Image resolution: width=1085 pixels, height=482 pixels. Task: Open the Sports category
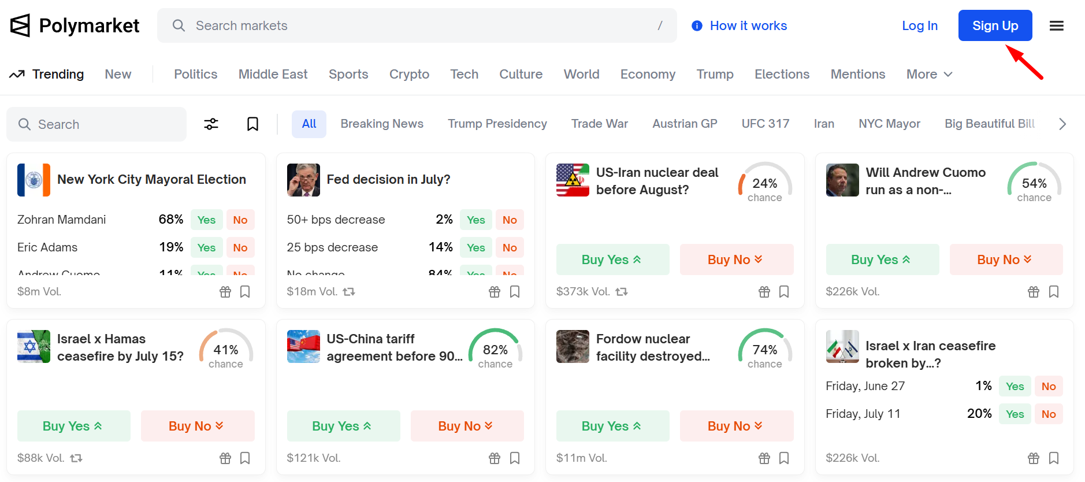(x=348, y=74)
